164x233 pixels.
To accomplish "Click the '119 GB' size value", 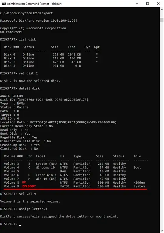I will point(58,58).
